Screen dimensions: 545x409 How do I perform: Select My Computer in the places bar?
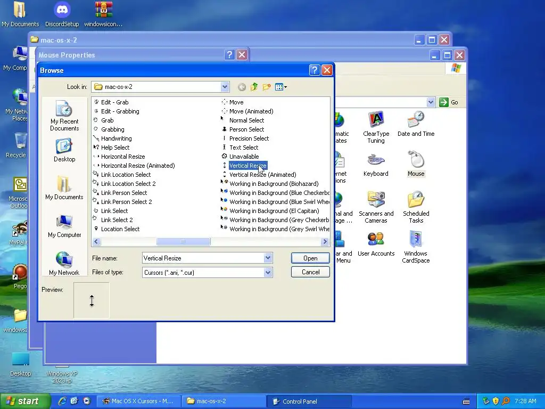coord(64,226)
